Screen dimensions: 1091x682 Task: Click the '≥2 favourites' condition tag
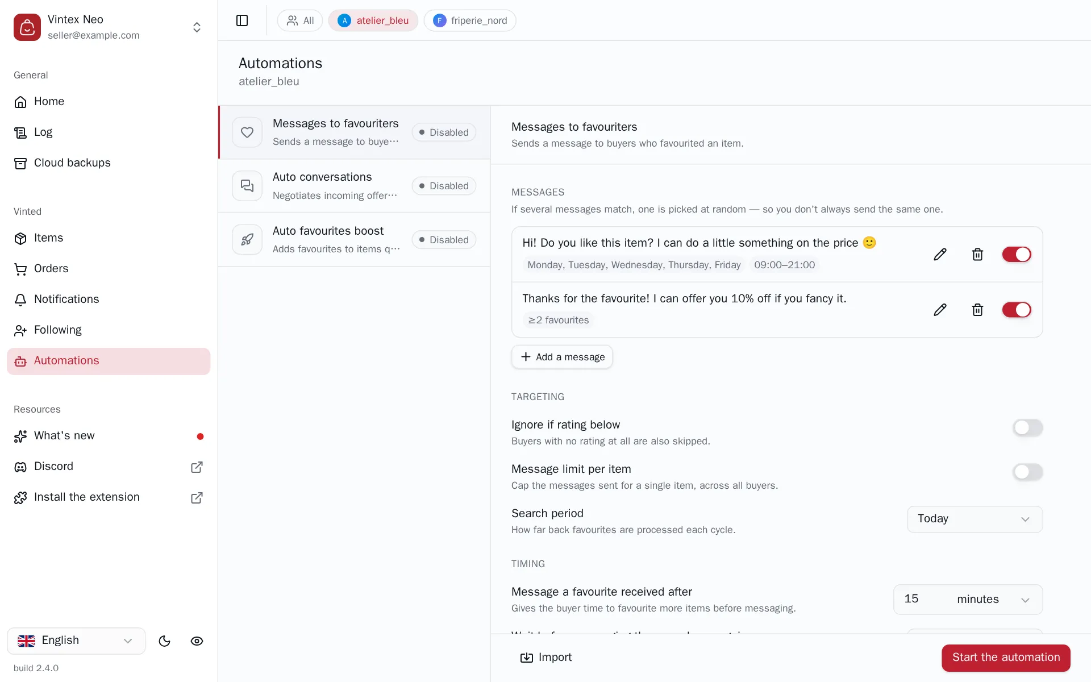point(559,320)
